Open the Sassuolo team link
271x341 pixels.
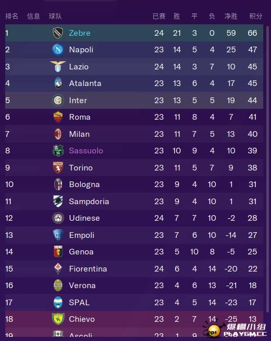[x=86, y=151]
